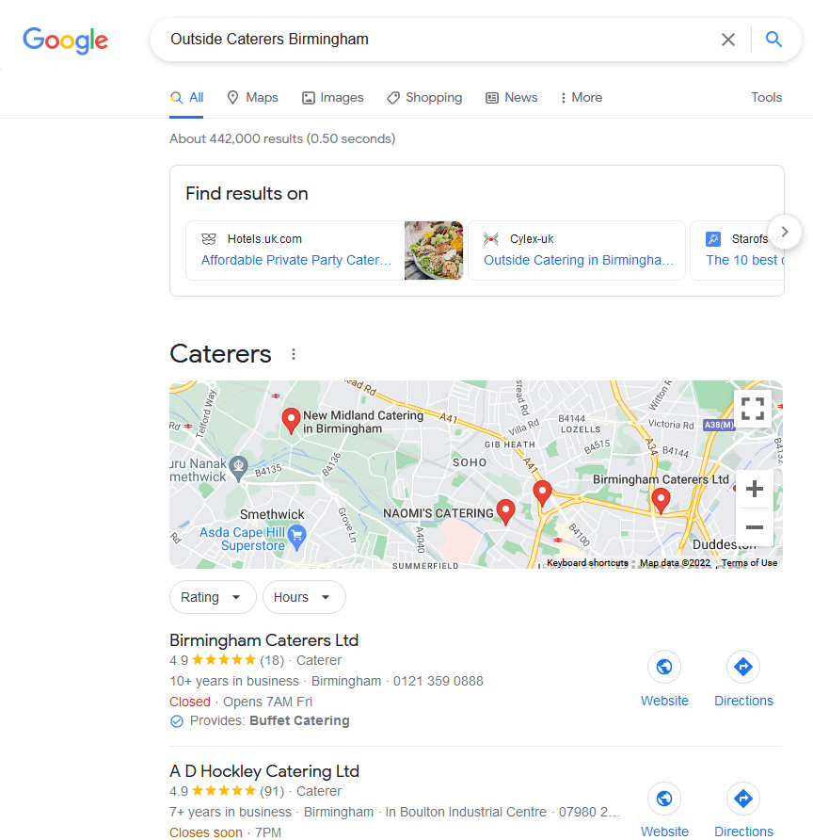Click the New Midland Catering map pin
This screenshot has height=840, width=813.
click(291, 421)
